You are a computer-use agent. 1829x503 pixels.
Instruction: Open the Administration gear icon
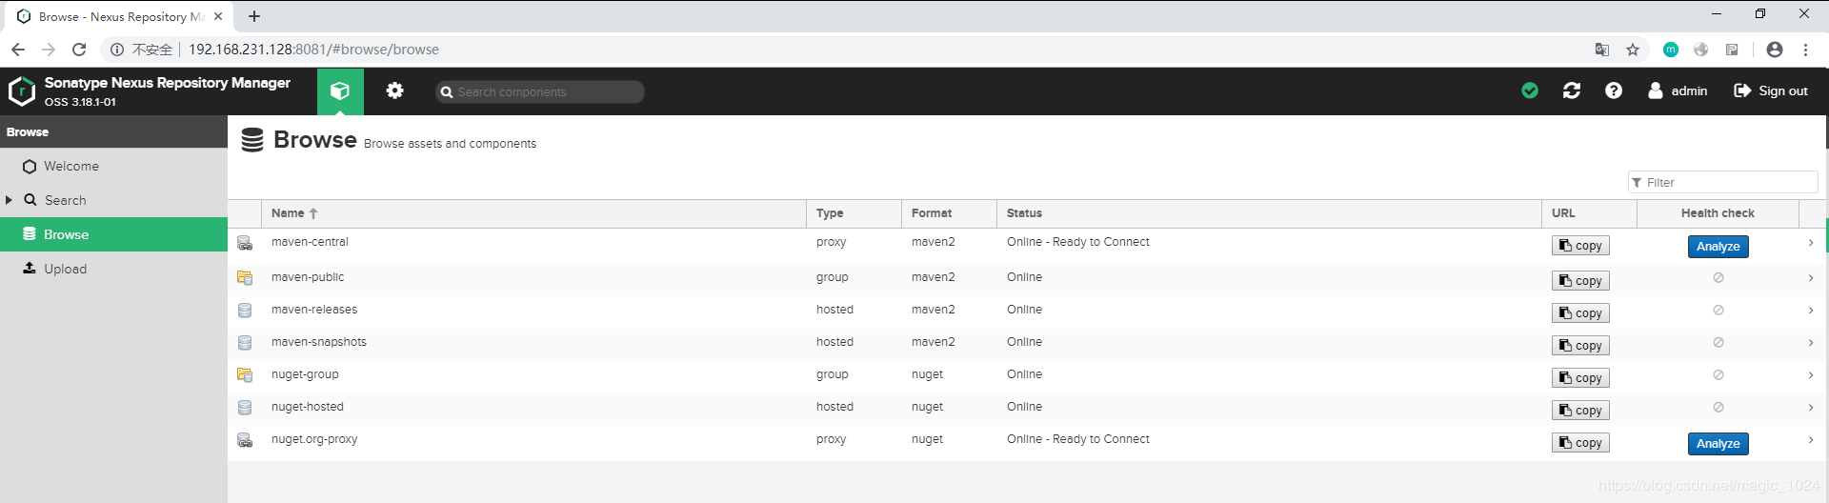click(394, 91)
